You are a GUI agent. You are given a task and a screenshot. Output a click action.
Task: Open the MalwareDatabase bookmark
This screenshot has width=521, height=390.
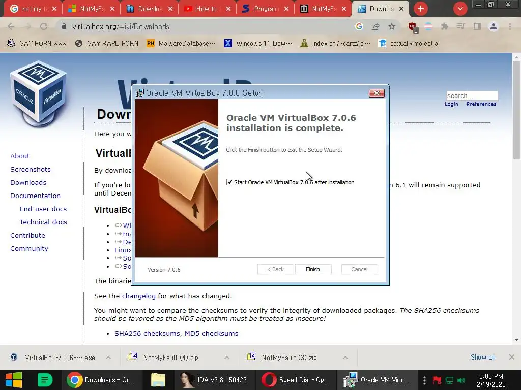click(182, 43)
